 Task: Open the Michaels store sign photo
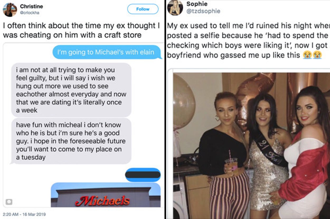[x=106, y=195]
